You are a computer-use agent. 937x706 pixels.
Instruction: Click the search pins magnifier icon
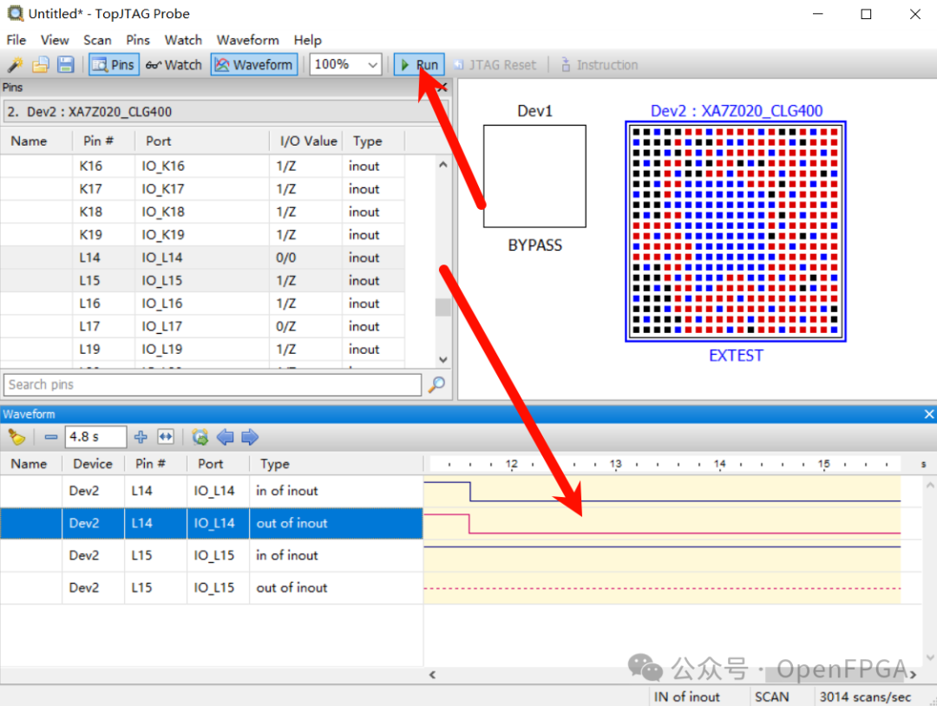click(x=436, y=384)
